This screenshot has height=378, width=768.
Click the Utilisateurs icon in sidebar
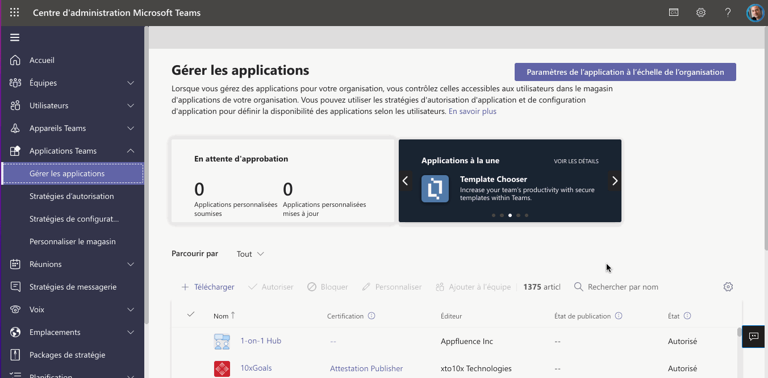15,105
